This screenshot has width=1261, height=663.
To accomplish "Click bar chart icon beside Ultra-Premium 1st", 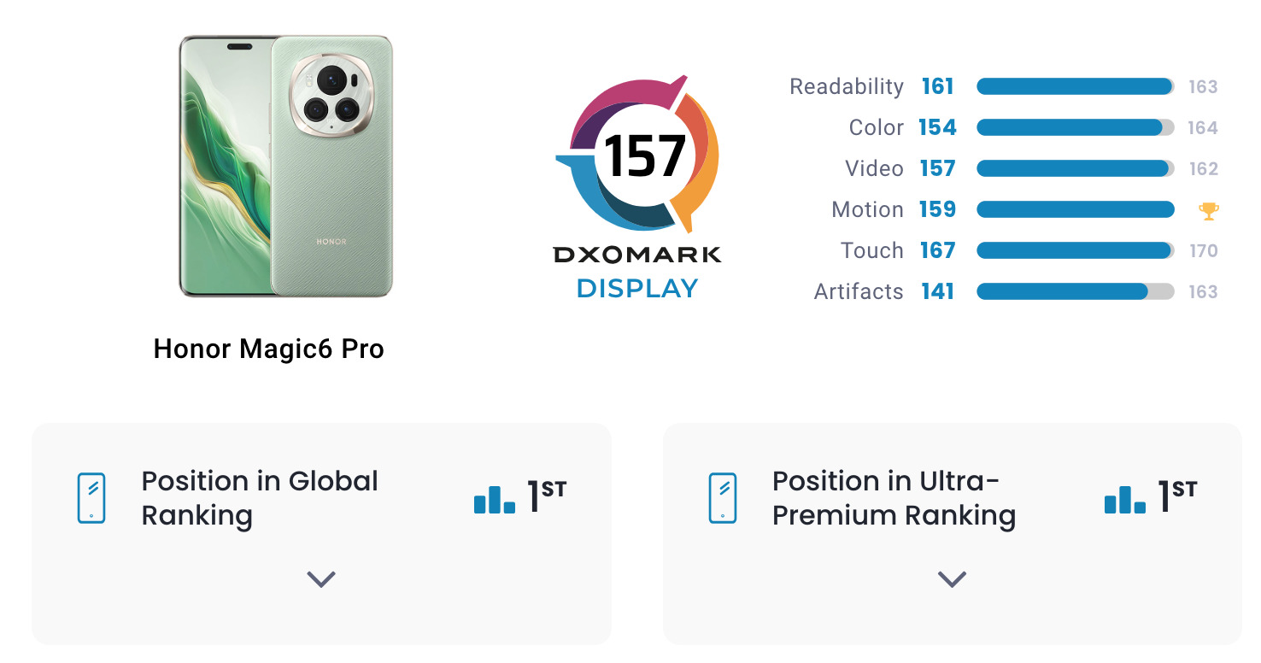I will [1125, 499].
